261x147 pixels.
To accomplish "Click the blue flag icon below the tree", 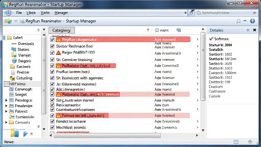I will (x=25, y=134).
